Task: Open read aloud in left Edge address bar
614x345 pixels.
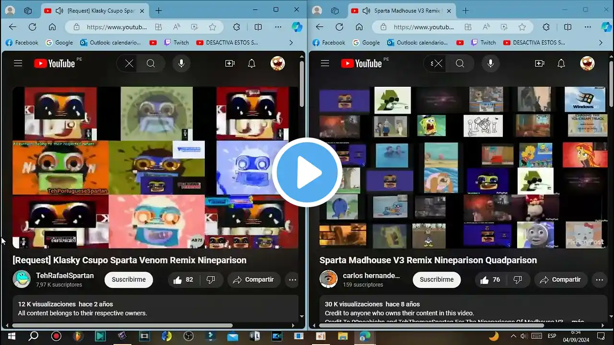Action: 176,27
